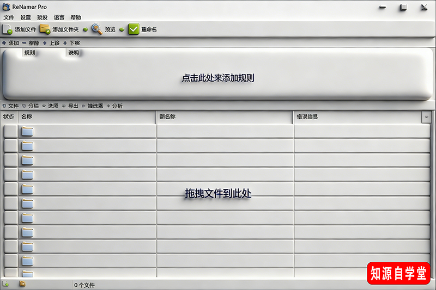This screenshot has height=290, width=436.
Task: Open the 选项 dropdown
Action: pos(51,106)
